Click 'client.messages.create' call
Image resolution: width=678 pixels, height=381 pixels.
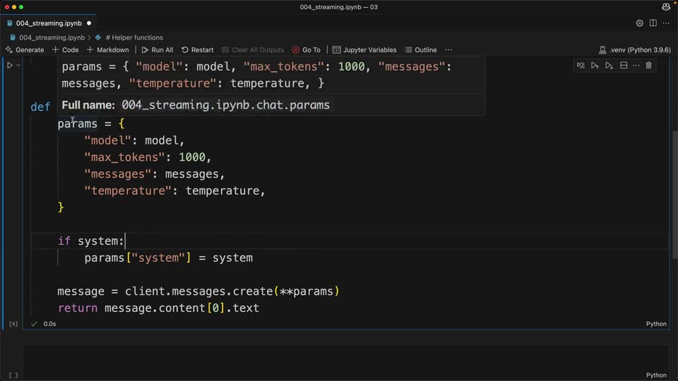coord(199,291)
